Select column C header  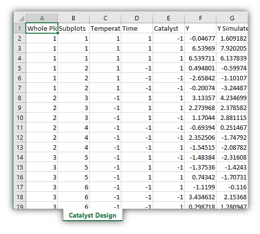(105, 18)
